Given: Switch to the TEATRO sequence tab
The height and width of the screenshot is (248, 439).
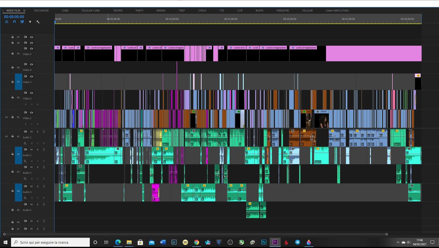Looking at the screenshot, I should [x=118, y=11].
